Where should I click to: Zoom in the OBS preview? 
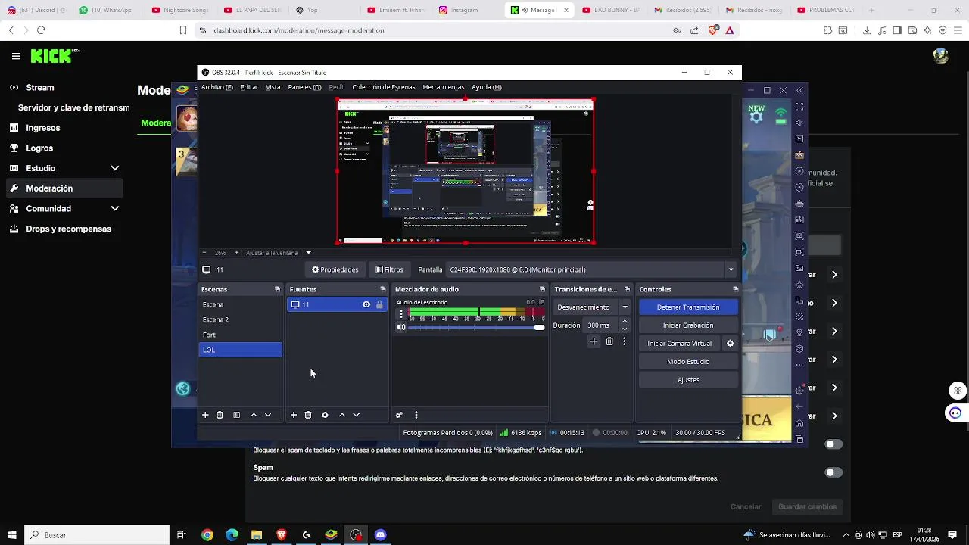[236, 252]
